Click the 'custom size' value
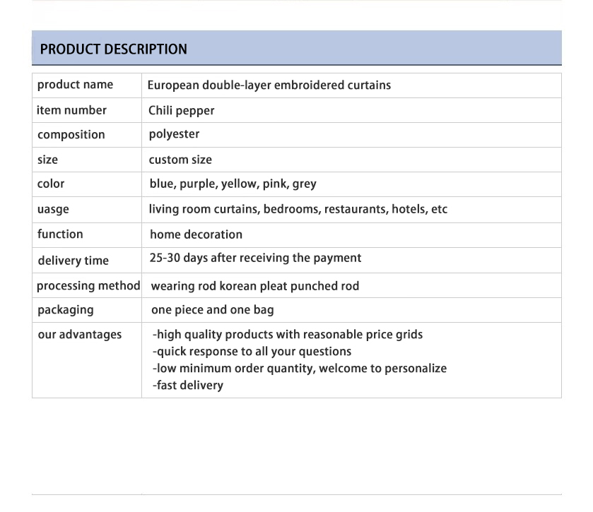 tap(180, 160)
